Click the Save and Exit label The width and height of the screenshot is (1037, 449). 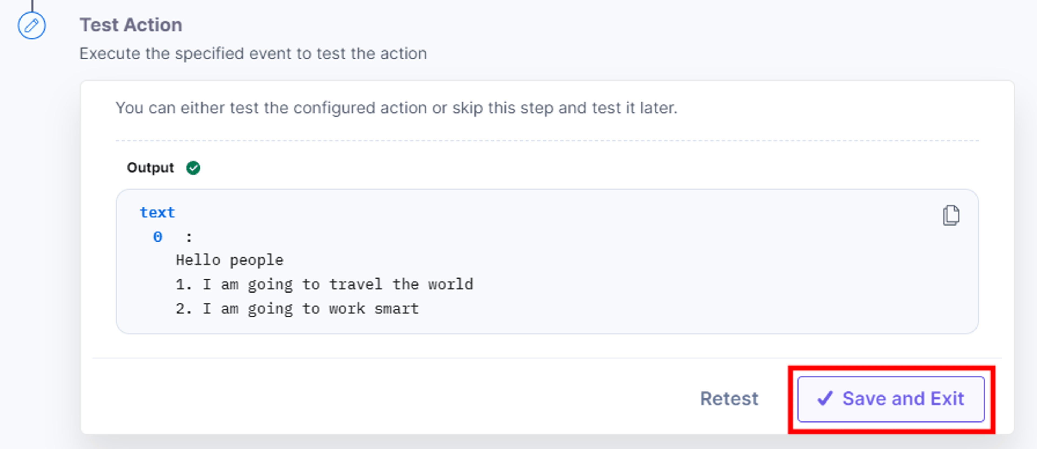click(903, 399)
